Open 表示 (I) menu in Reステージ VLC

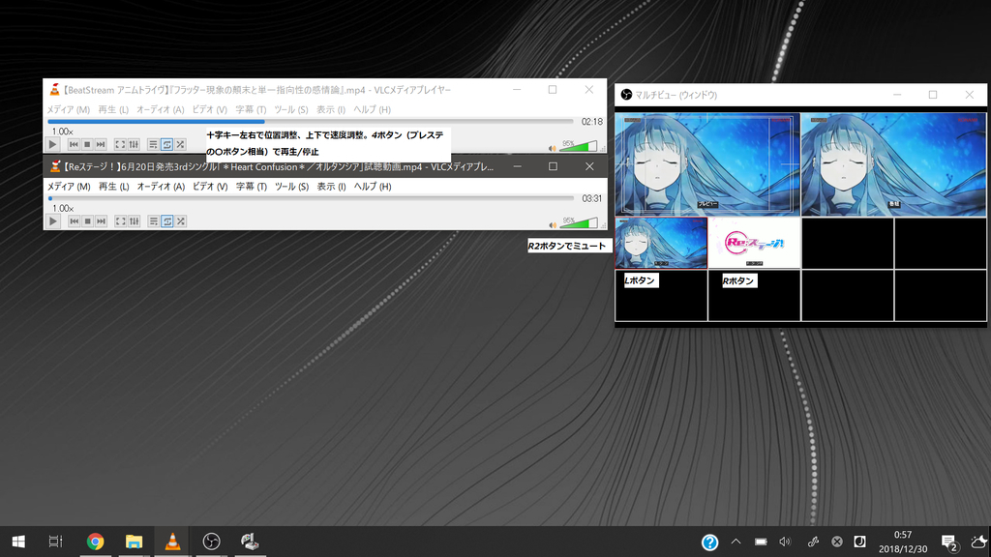(x=331, y=187)
